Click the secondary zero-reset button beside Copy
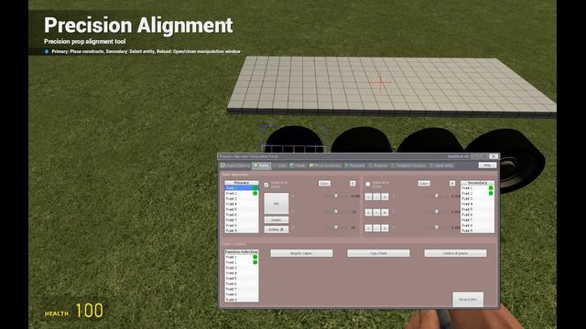The width and height of the screenshot is (586, 329). click(452, 183)
